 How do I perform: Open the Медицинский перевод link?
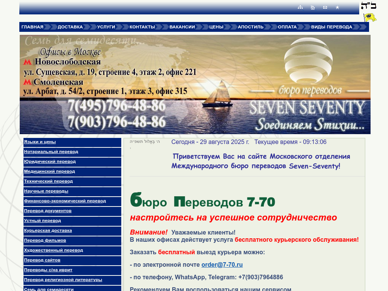point(50,172)
